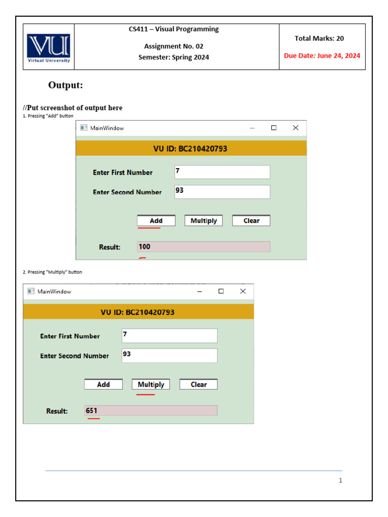
Task: Click the 'CS411 – Visual Programming' heading
Action: click(x=174, y=29)
